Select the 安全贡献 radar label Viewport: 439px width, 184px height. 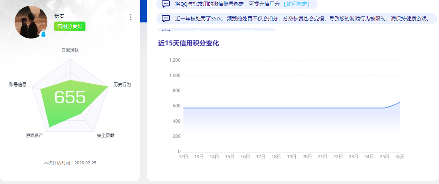coord(106,135)
